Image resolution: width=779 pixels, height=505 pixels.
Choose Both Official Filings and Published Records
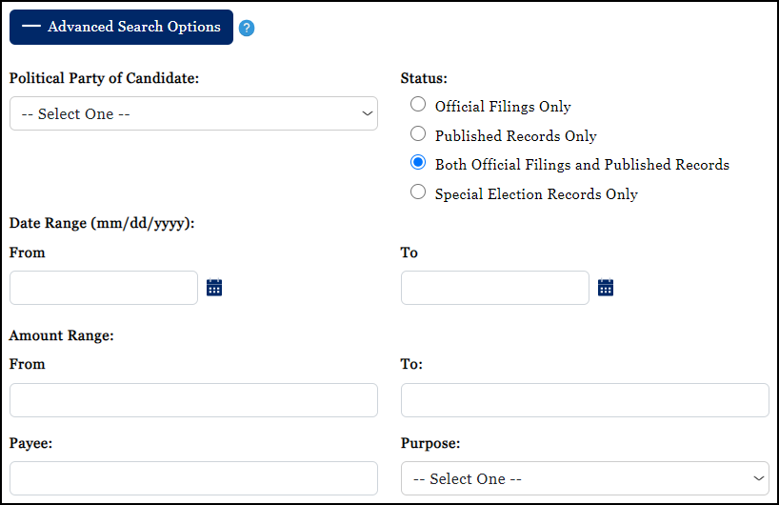pos(417,163)
